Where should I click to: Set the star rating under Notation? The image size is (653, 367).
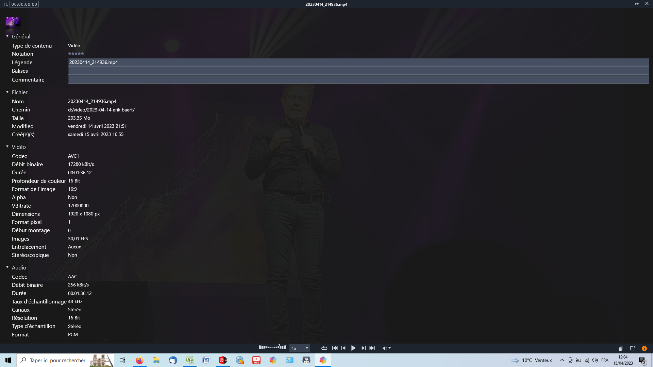[x=76, y=54]
